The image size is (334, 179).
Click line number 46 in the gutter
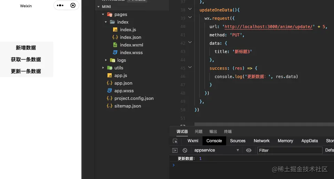coord(183,77)
